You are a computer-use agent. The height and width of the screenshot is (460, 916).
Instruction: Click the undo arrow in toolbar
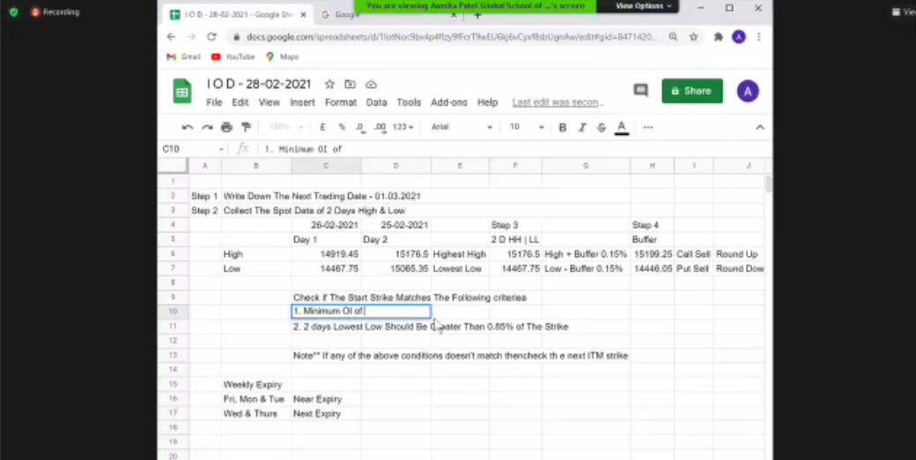(187, 128)
